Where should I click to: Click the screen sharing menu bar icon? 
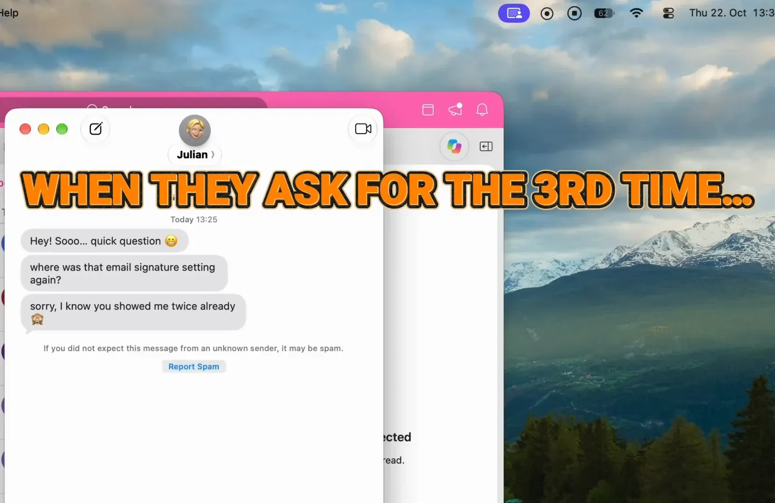(514, 13)
